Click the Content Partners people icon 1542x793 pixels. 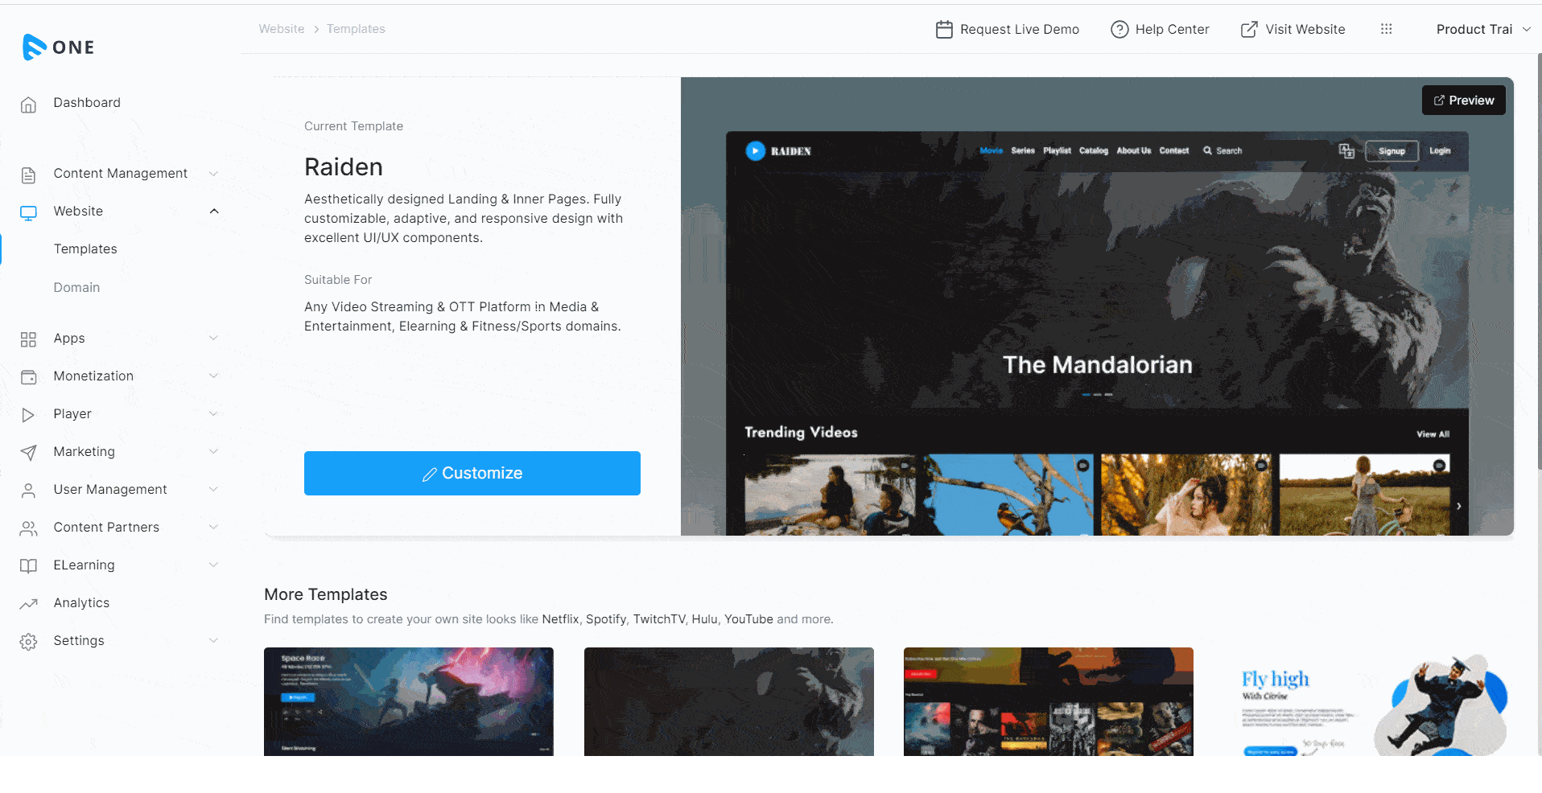[x=28, y=528]
